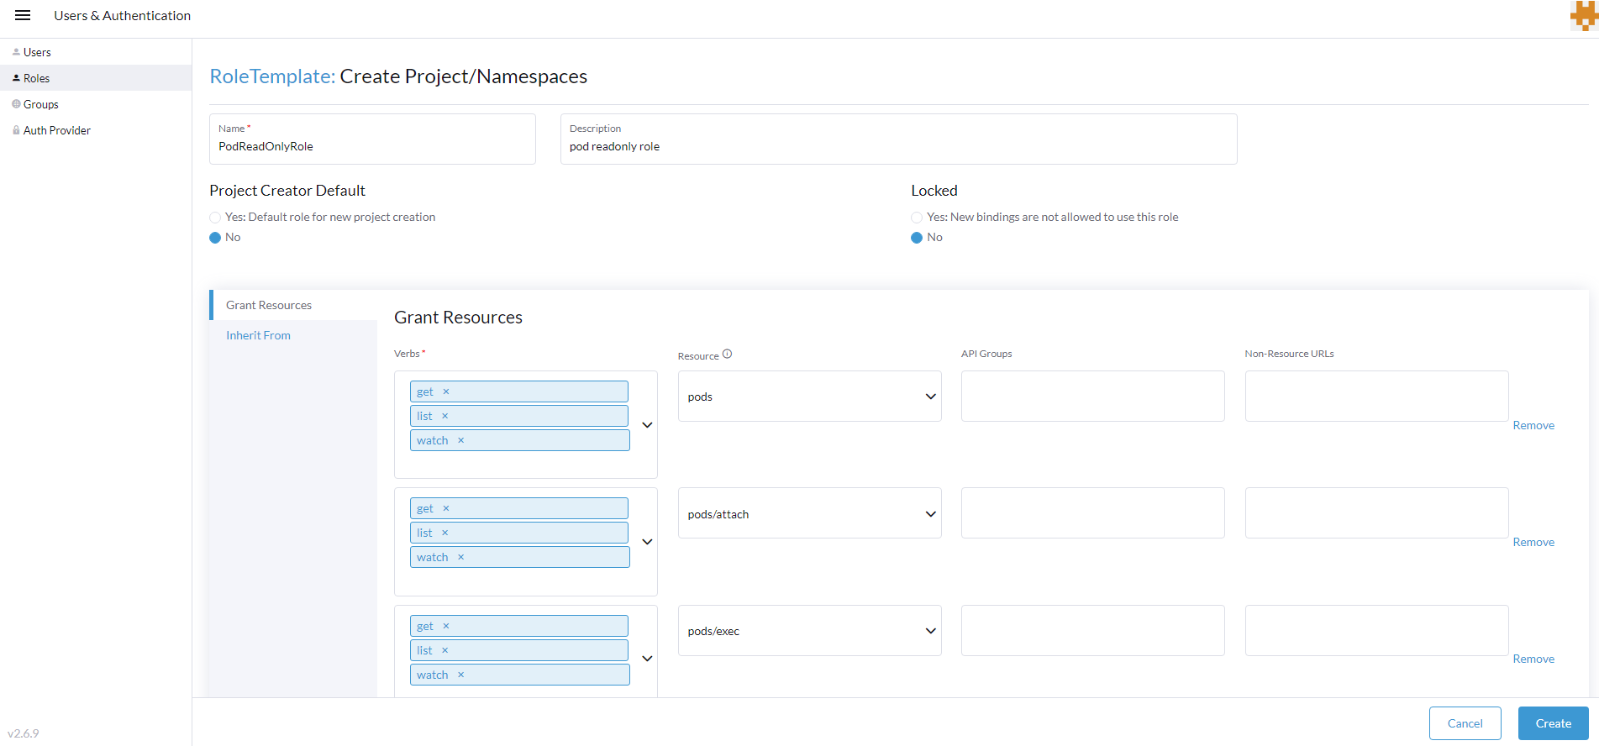This screenshot has height=746, width=1599.
Task: Remove the pods/attach resource rule
Action: [1533, 543]
